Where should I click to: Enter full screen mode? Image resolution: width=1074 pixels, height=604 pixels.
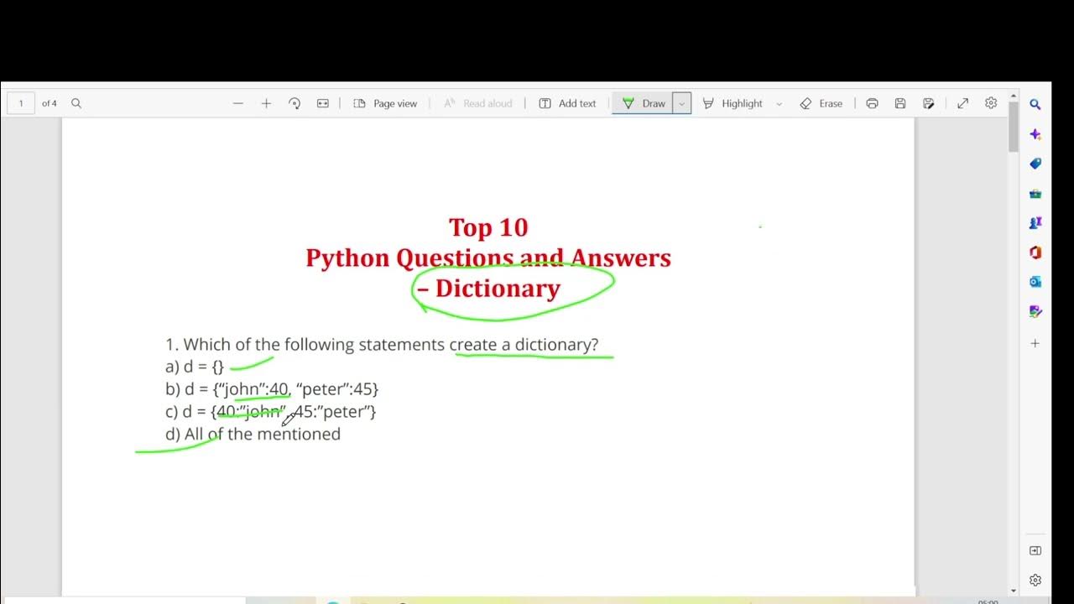[963, 103]
